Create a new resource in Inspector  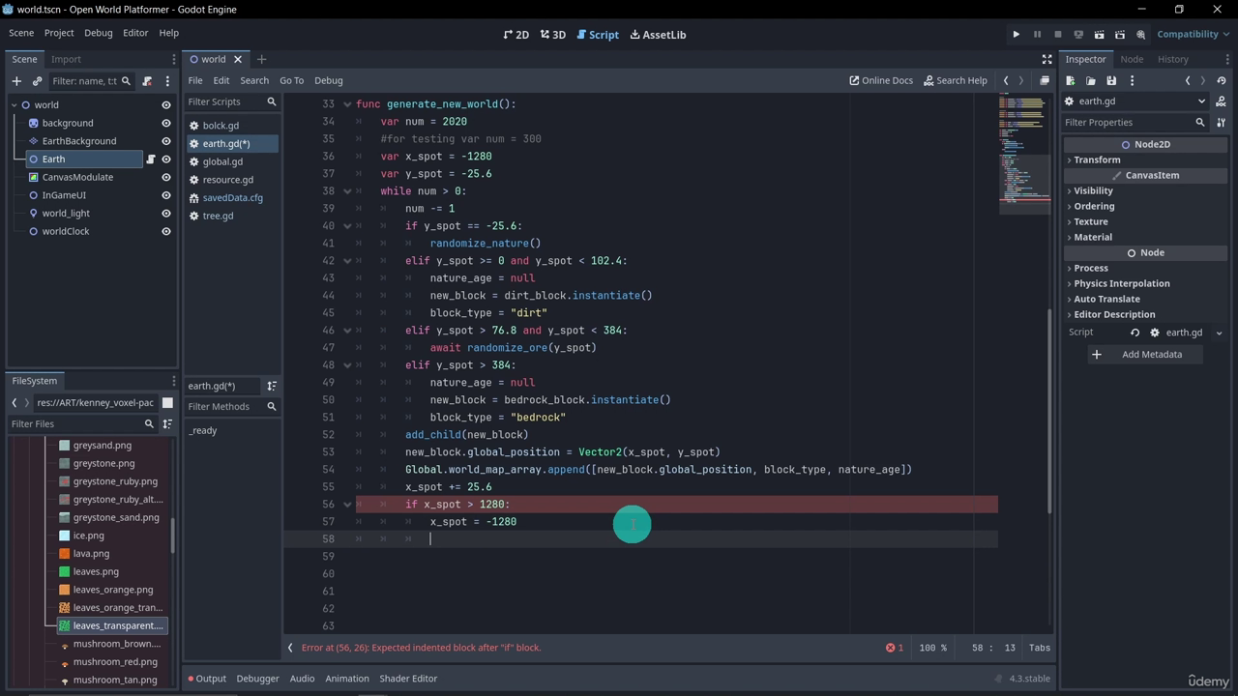pos(1071,81)
